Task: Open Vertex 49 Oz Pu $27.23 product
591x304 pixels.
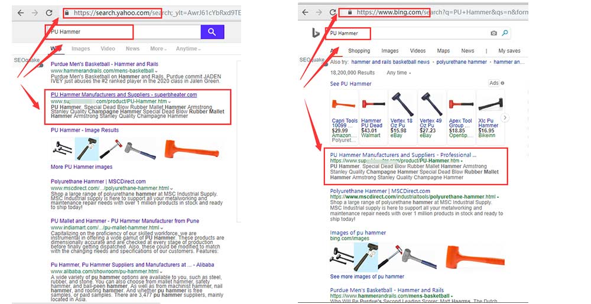Action: 431,117
